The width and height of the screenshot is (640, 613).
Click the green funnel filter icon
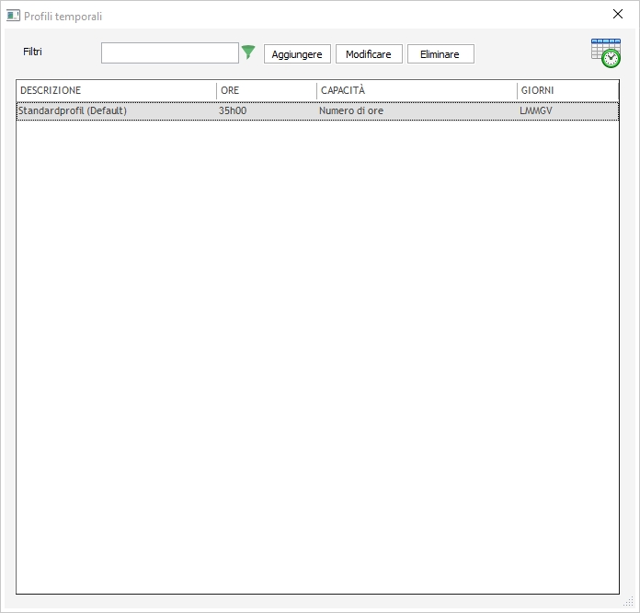coord(248,52)
